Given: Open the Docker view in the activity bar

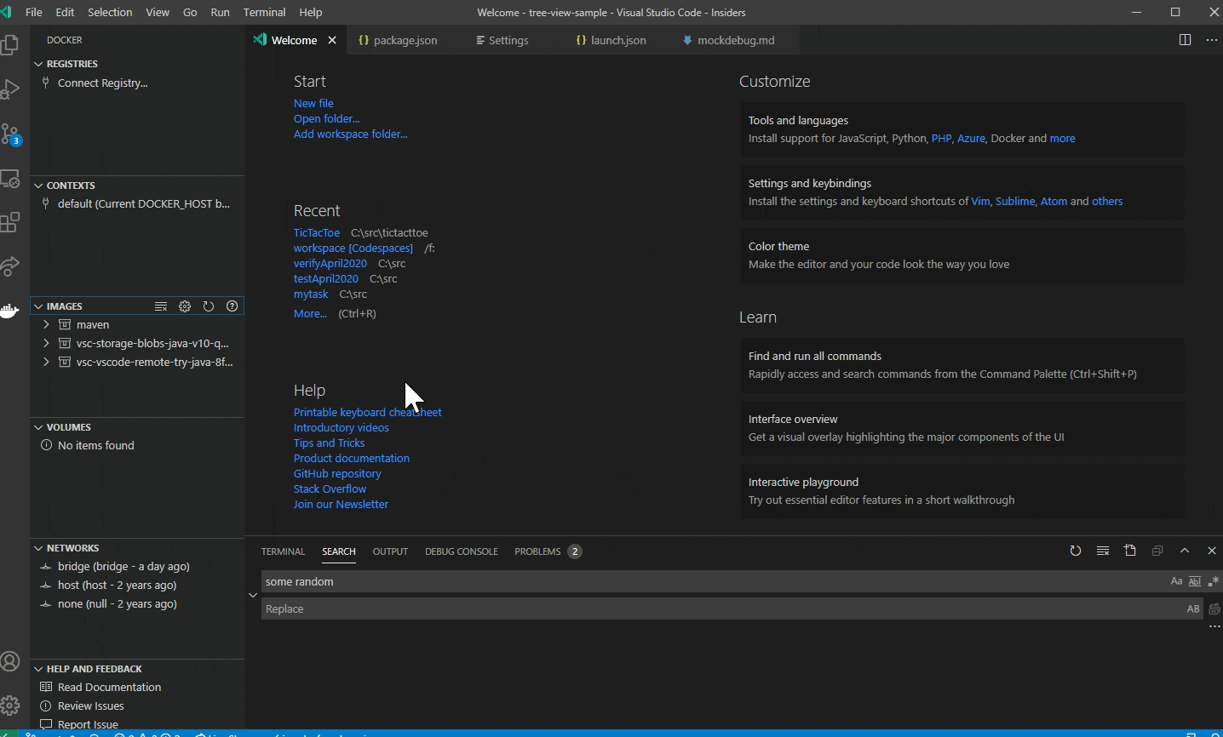Looking at the screenshot, I should coord(11,311).
